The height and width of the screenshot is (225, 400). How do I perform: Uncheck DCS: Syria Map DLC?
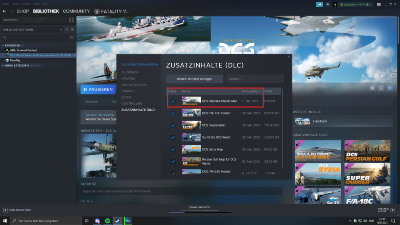[173, 149]
